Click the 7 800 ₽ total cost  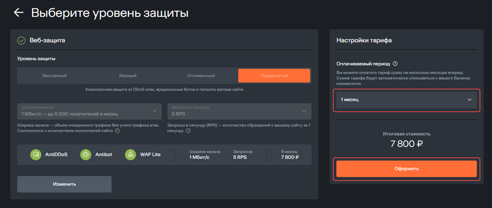[406, 144]
